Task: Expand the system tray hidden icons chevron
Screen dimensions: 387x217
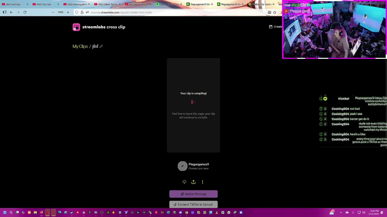Action: pyautogui.click(x=341, y=212)
